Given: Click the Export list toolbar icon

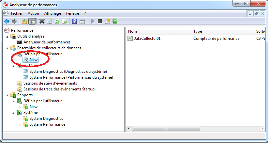Looking at the screenshot, I should 65,21.
